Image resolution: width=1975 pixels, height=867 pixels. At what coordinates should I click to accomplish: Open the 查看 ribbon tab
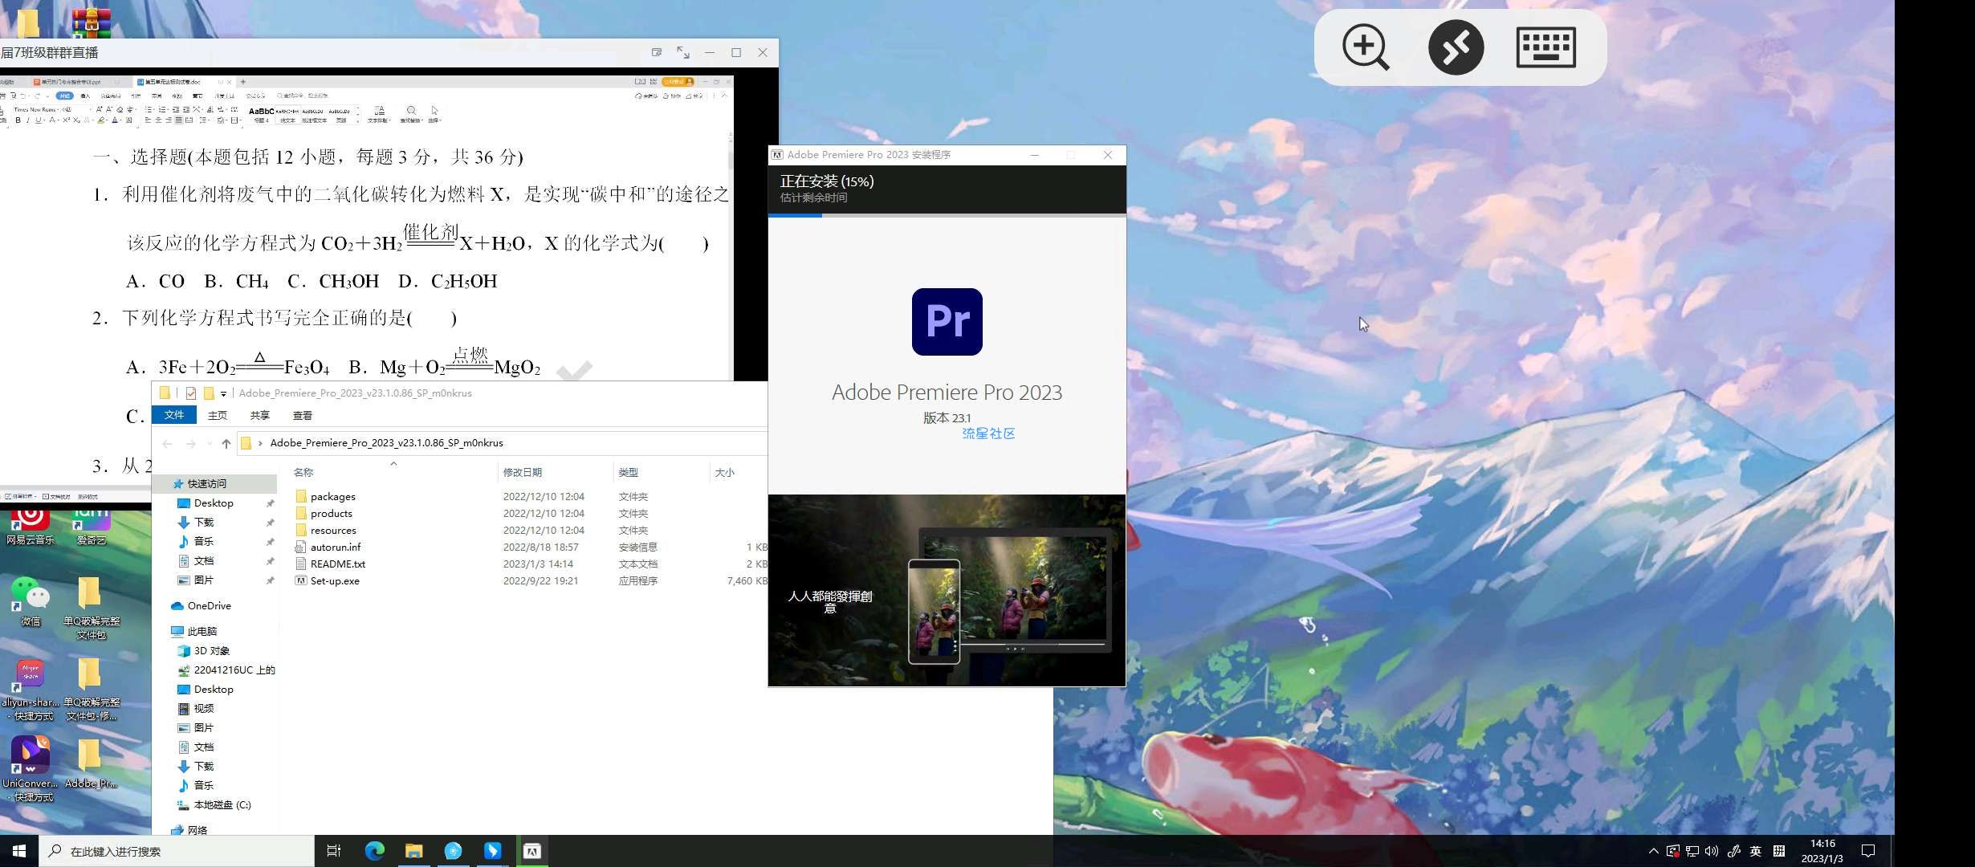click(x=302, y=415)
